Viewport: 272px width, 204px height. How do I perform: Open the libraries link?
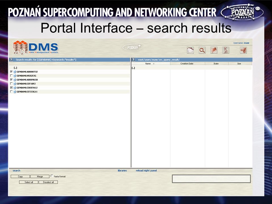(x=122, y=171)
